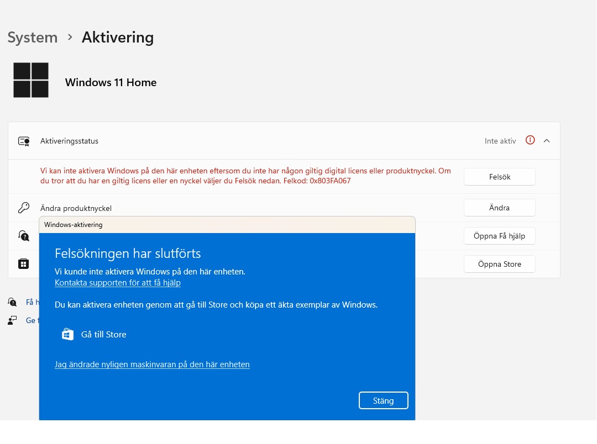Click Gå till Store in the dialog
Image resolution: width=597 pixels, height=444 pixels.
(x=103, y=335)
